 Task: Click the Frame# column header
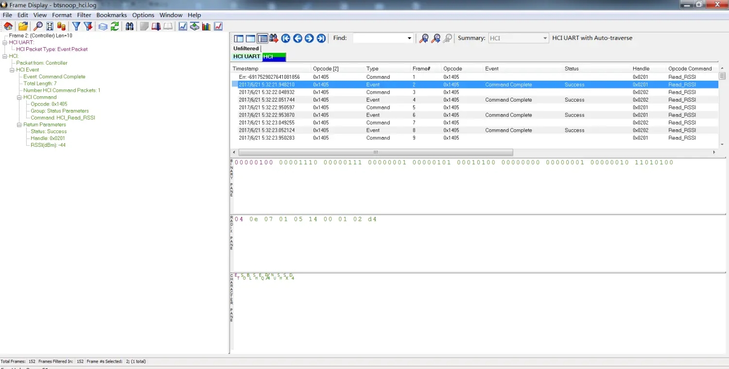426,69
